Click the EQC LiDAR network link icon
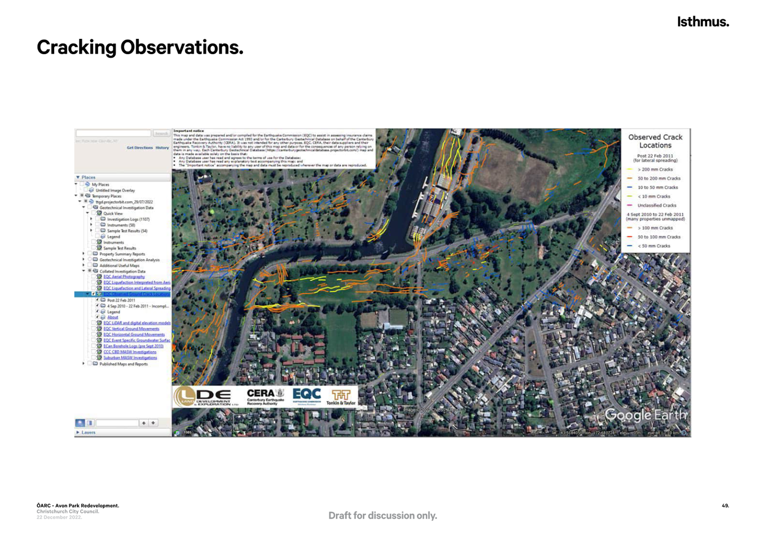This screenshot has height=541, width=765. click(99, 323)
